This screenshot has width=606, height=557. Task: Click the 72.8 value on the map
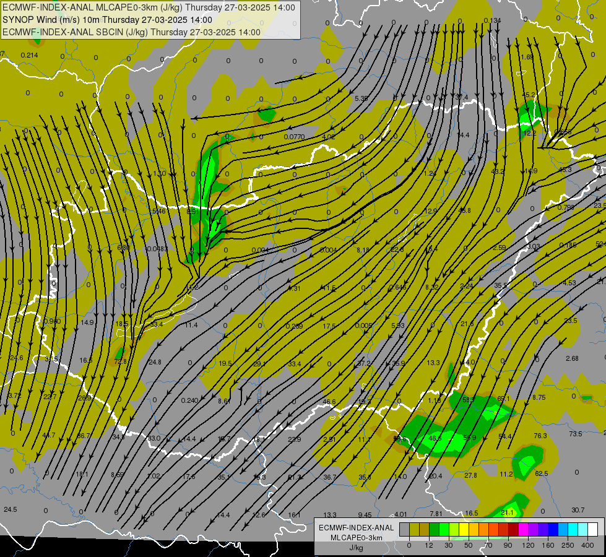tap(120, 362)
